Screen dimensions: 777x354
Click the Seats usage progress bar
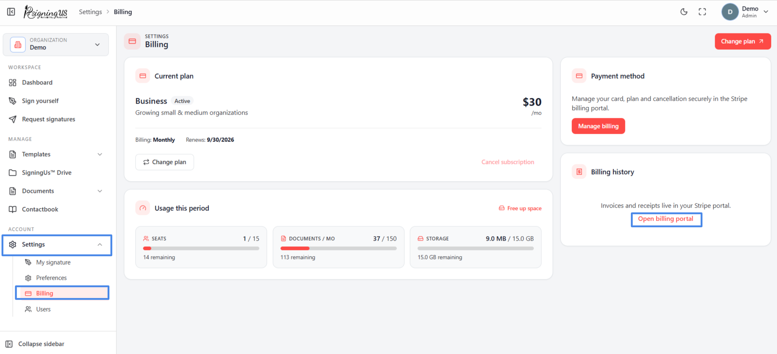pos(201,248)
